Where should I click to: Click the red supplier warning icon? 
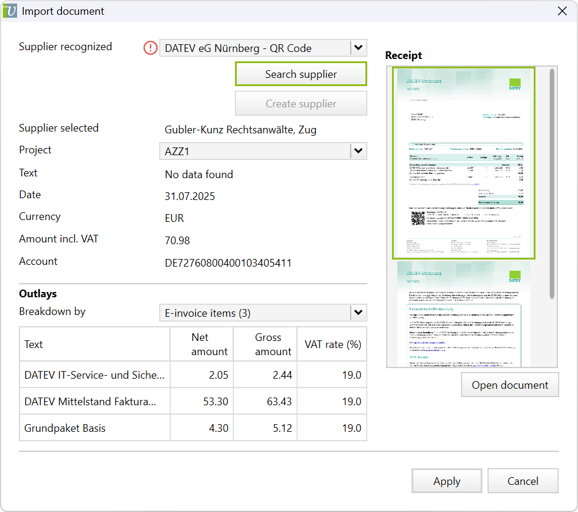(x=150, y=48)
